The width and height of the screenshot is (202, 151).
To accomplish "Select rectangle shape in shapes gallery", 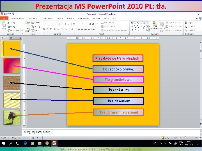I will coord(141,23).
